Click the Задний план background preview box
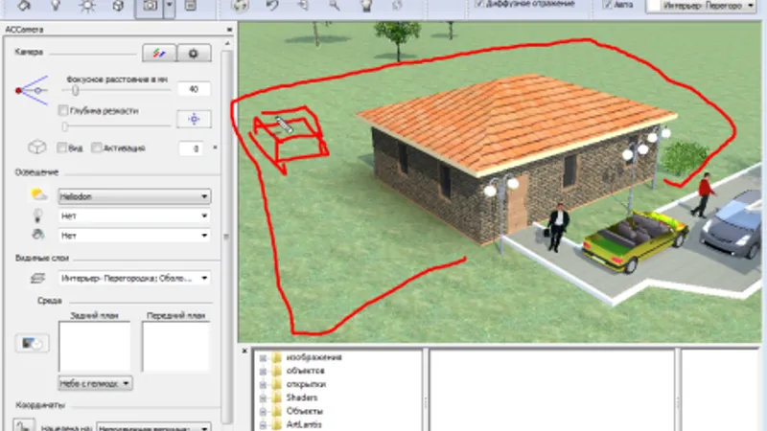The height and width of the screenshot is (431, 767). click(94, 346)
